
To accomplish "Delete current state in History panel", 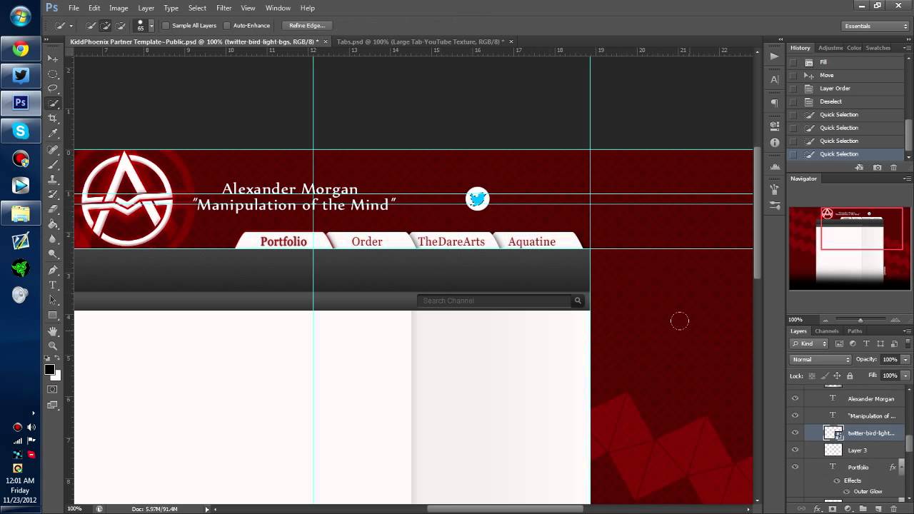I will pos(893,168).
